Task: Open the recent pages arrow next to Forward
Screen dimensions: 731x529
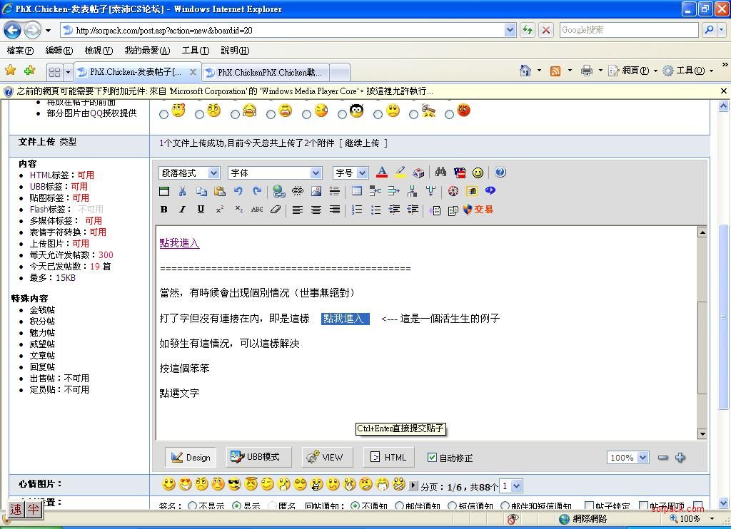Action: pyautogui.click(x=48, y=31)
